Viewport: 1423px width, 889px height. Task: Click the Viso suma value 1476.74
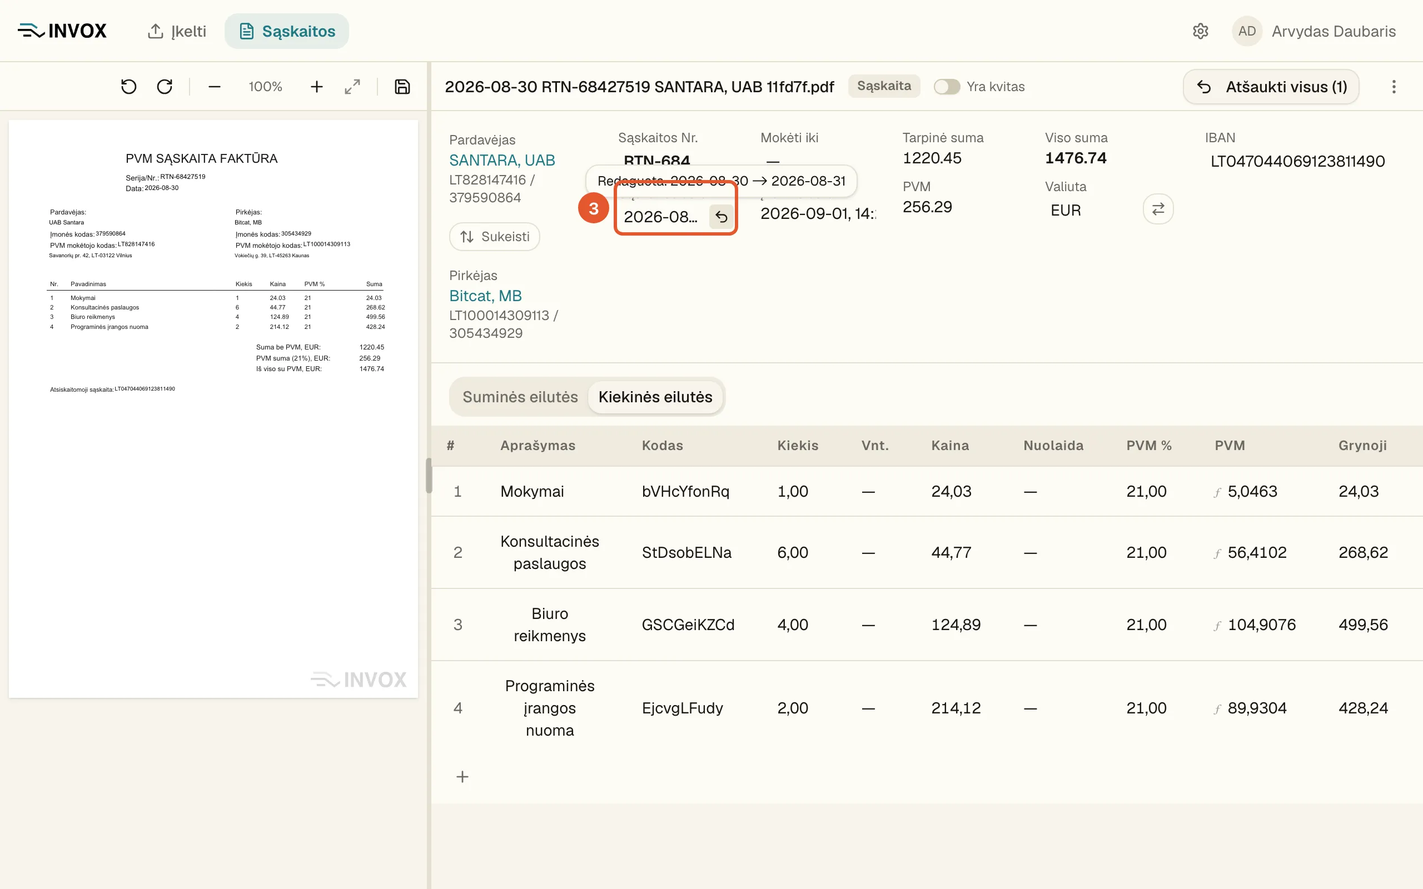pos(1076,158)
